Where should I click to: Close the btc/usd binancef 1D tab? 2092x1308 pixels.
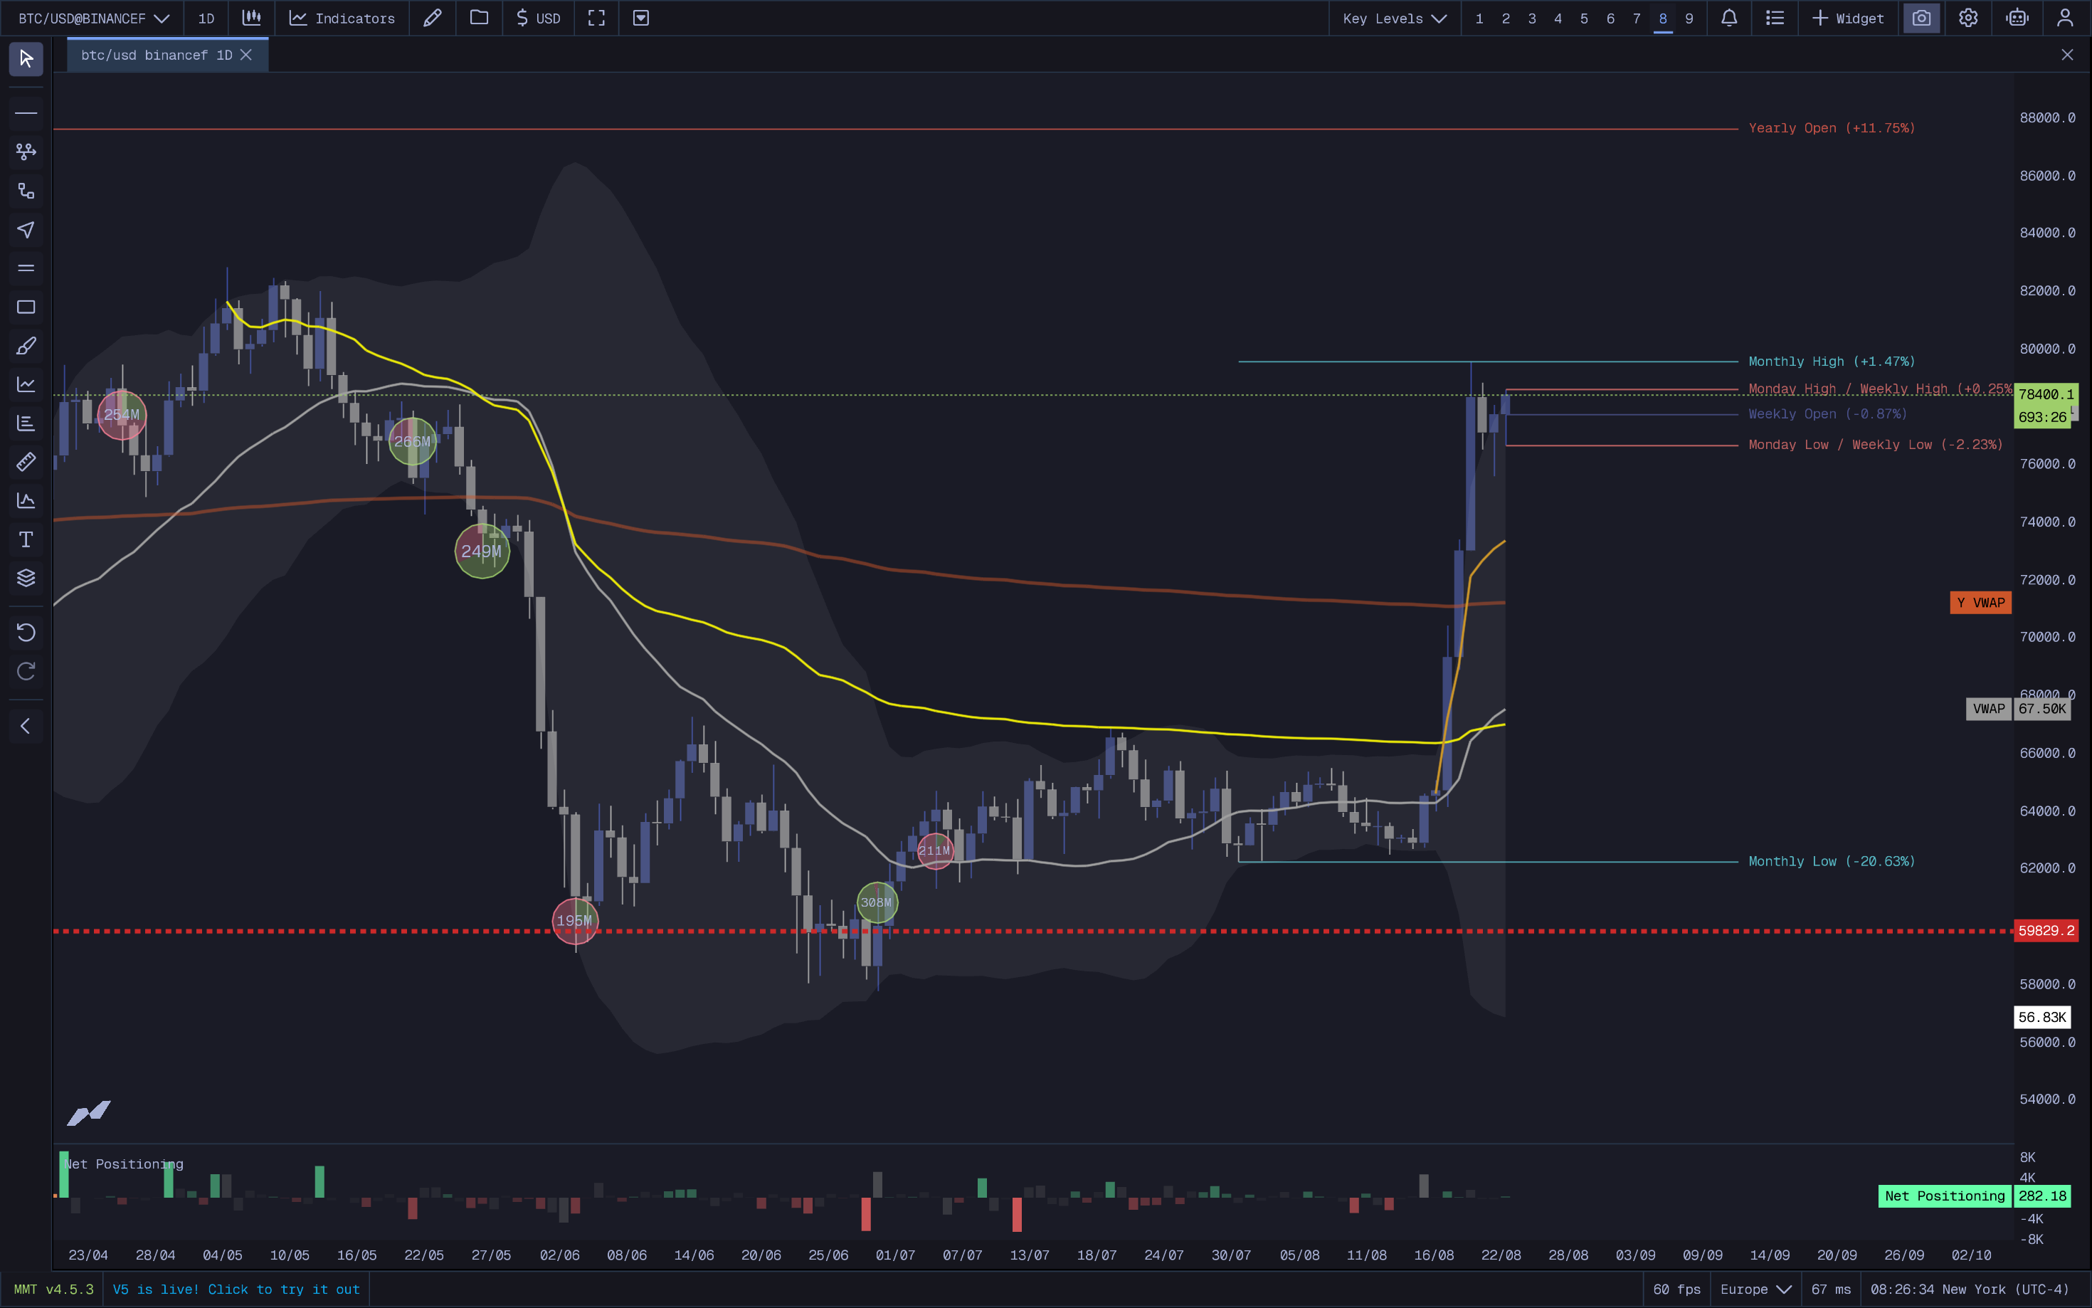pos(246,56)
